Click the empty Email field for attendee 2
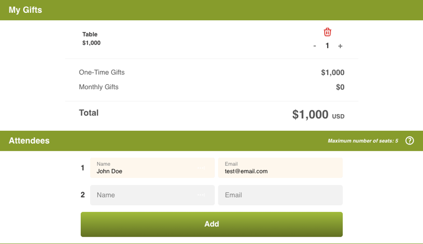Image resolution: width=423 pixels, height=244 pixels. click(280, 195)
